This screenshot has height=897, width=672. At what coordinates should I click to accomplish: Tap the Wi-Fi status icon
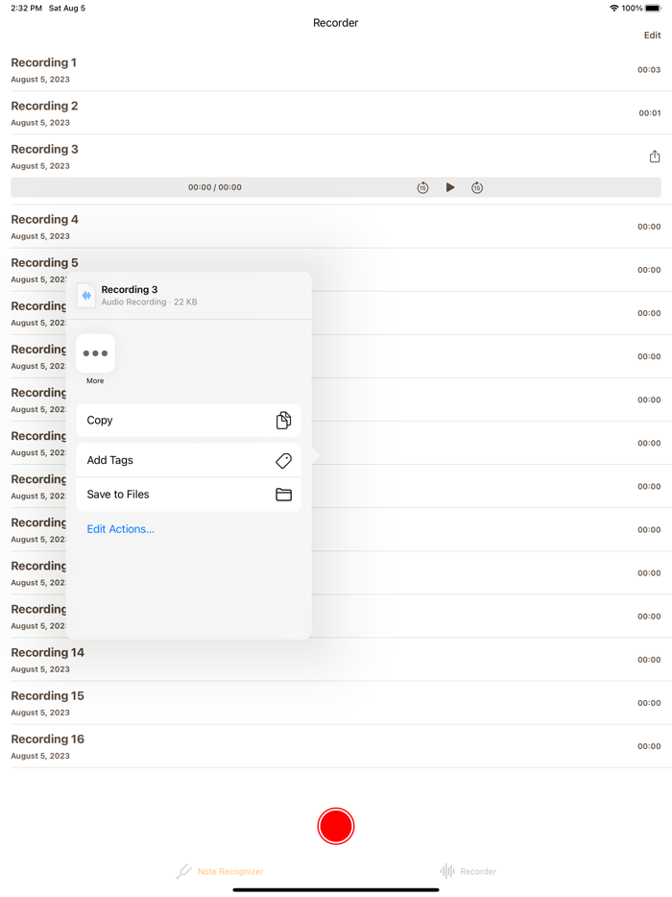coord(613,8)
